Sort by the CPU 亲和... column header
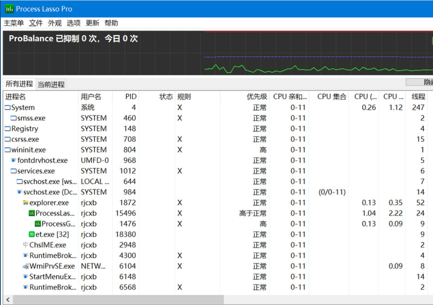This screenshot has height=305, width=433. point(290,97)
